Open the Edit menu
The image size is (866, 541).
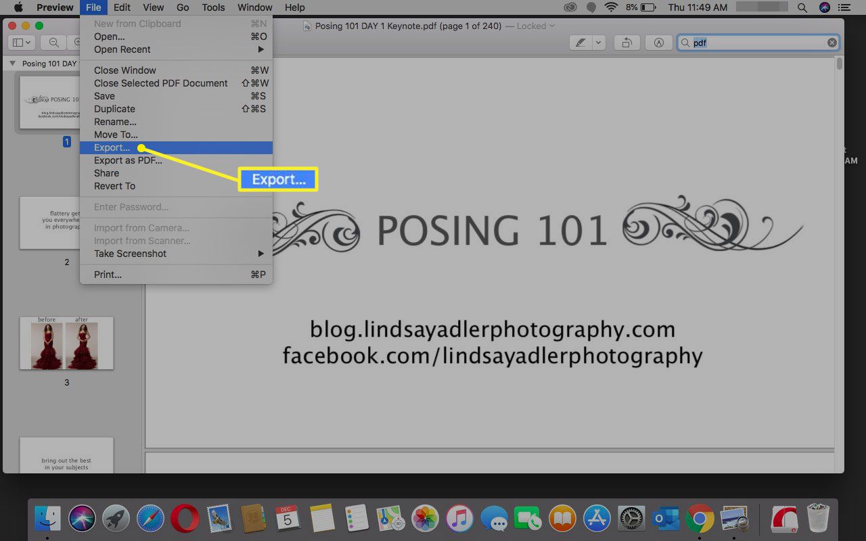click(122, 7)
